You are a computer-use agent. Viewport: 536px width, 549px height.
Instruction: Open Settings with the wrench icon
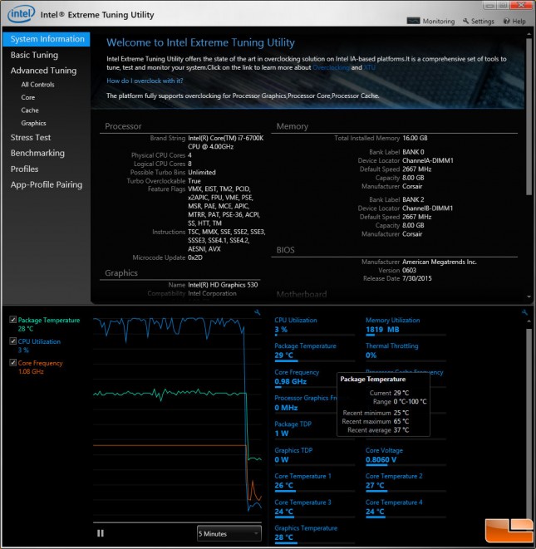coord(478,21)
